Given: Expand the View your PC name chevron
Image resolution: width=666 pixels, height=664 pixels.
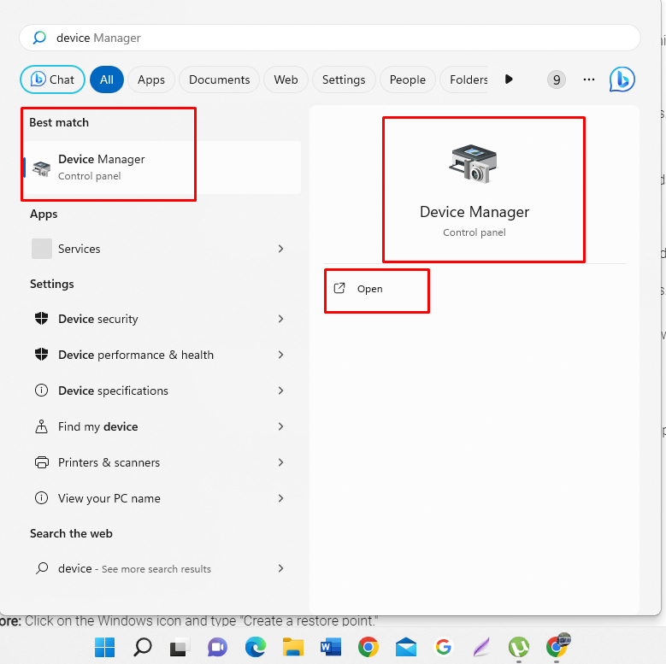Looking at the screenshot, I should pyautogui.click(x=280, y=498).
